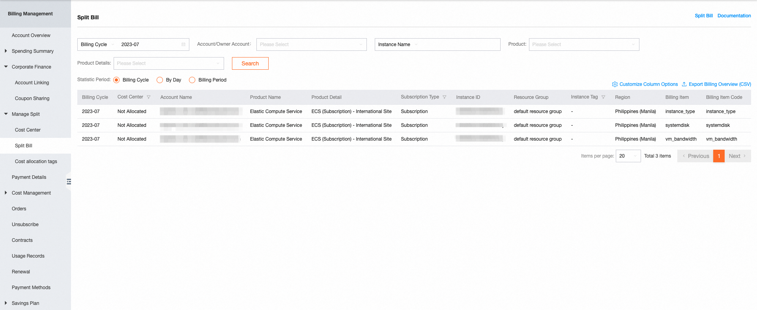This screenshot has height=310, width=757.
Task: Collapse Corporate Finance section arrow
Action: tap(6, 67)
